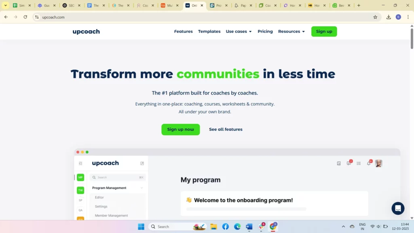Expand the Resources dropdown menu
414x233 pixels.
click(291, 32)
